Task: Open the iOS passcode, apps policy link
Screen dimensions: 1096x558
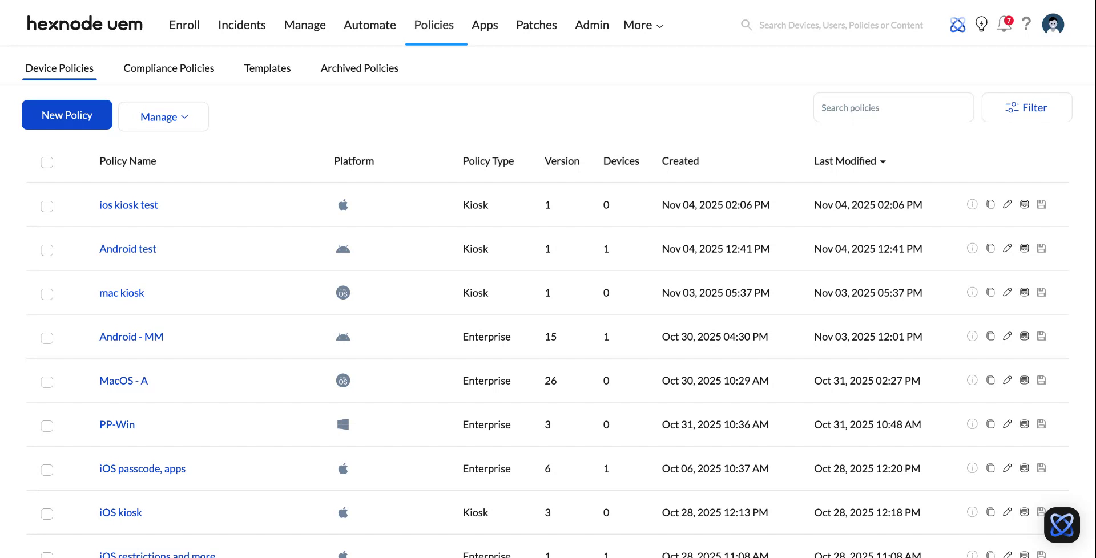Action: click(142, 468)
